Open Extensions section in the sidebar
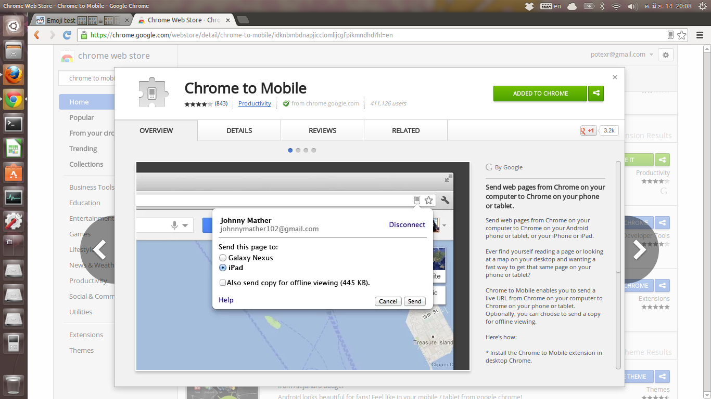 pos(86,335)
